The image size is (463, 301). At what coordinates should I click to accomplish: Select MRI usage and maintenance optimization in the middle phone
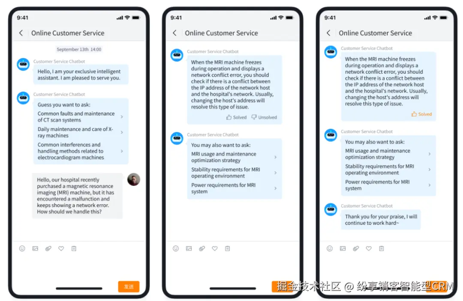click(x=234, y=157)
